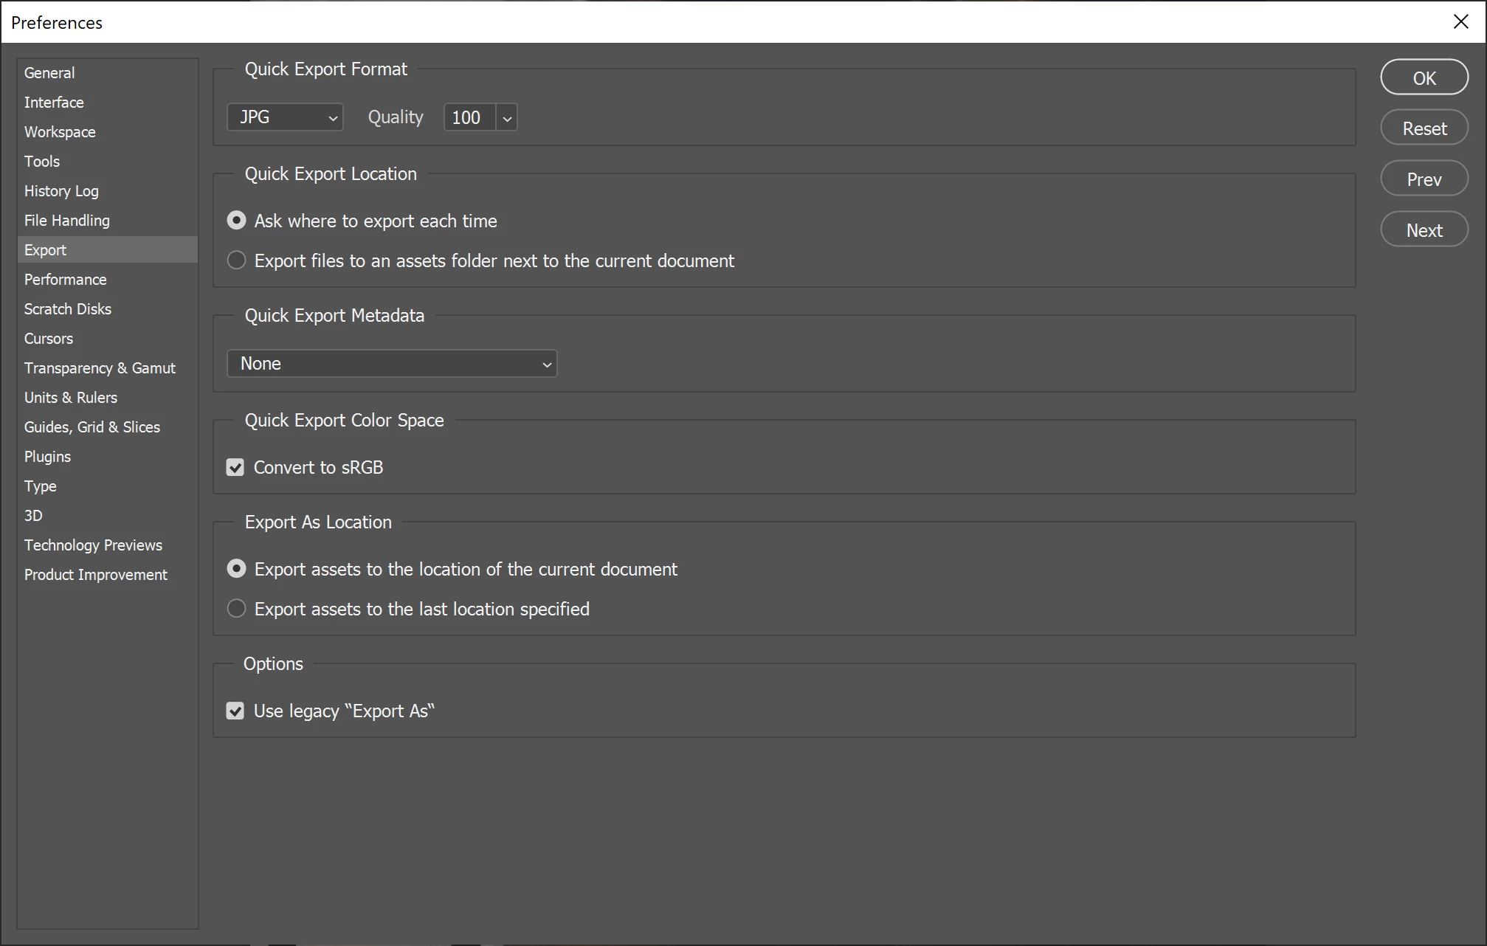The height and width of the screenshot is (946, 1487).
Task: Advance with the Next button
Action: click(1424, 230)
